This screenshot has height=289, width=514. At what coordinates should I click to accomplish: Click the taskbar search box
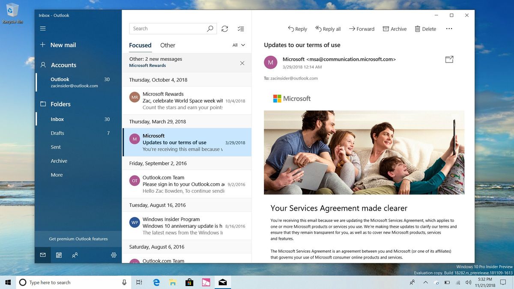click(x=73, y=282)
